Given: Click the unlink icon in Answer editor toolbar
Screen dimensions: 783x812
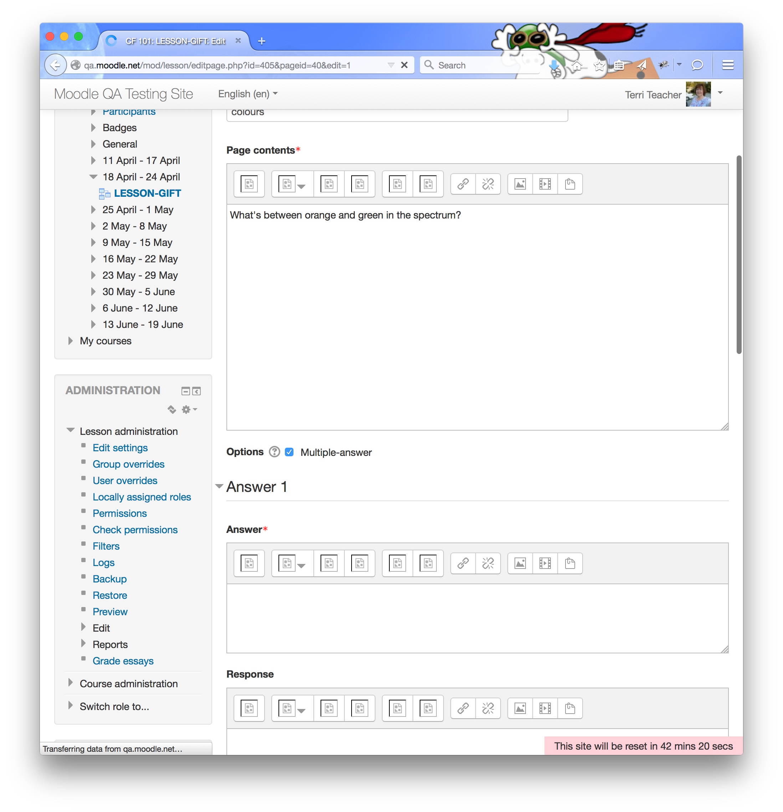Looking at the screenshot, I should [x=487, y=564].
